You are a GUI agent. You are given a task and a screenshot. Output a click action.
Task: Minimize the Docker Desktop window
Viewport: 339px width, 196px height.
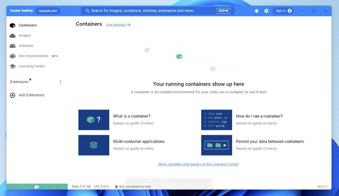302,11
